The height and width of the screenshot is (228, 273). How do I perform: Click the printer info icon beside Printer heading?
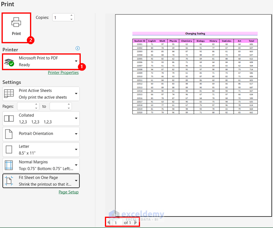[78, 48]
